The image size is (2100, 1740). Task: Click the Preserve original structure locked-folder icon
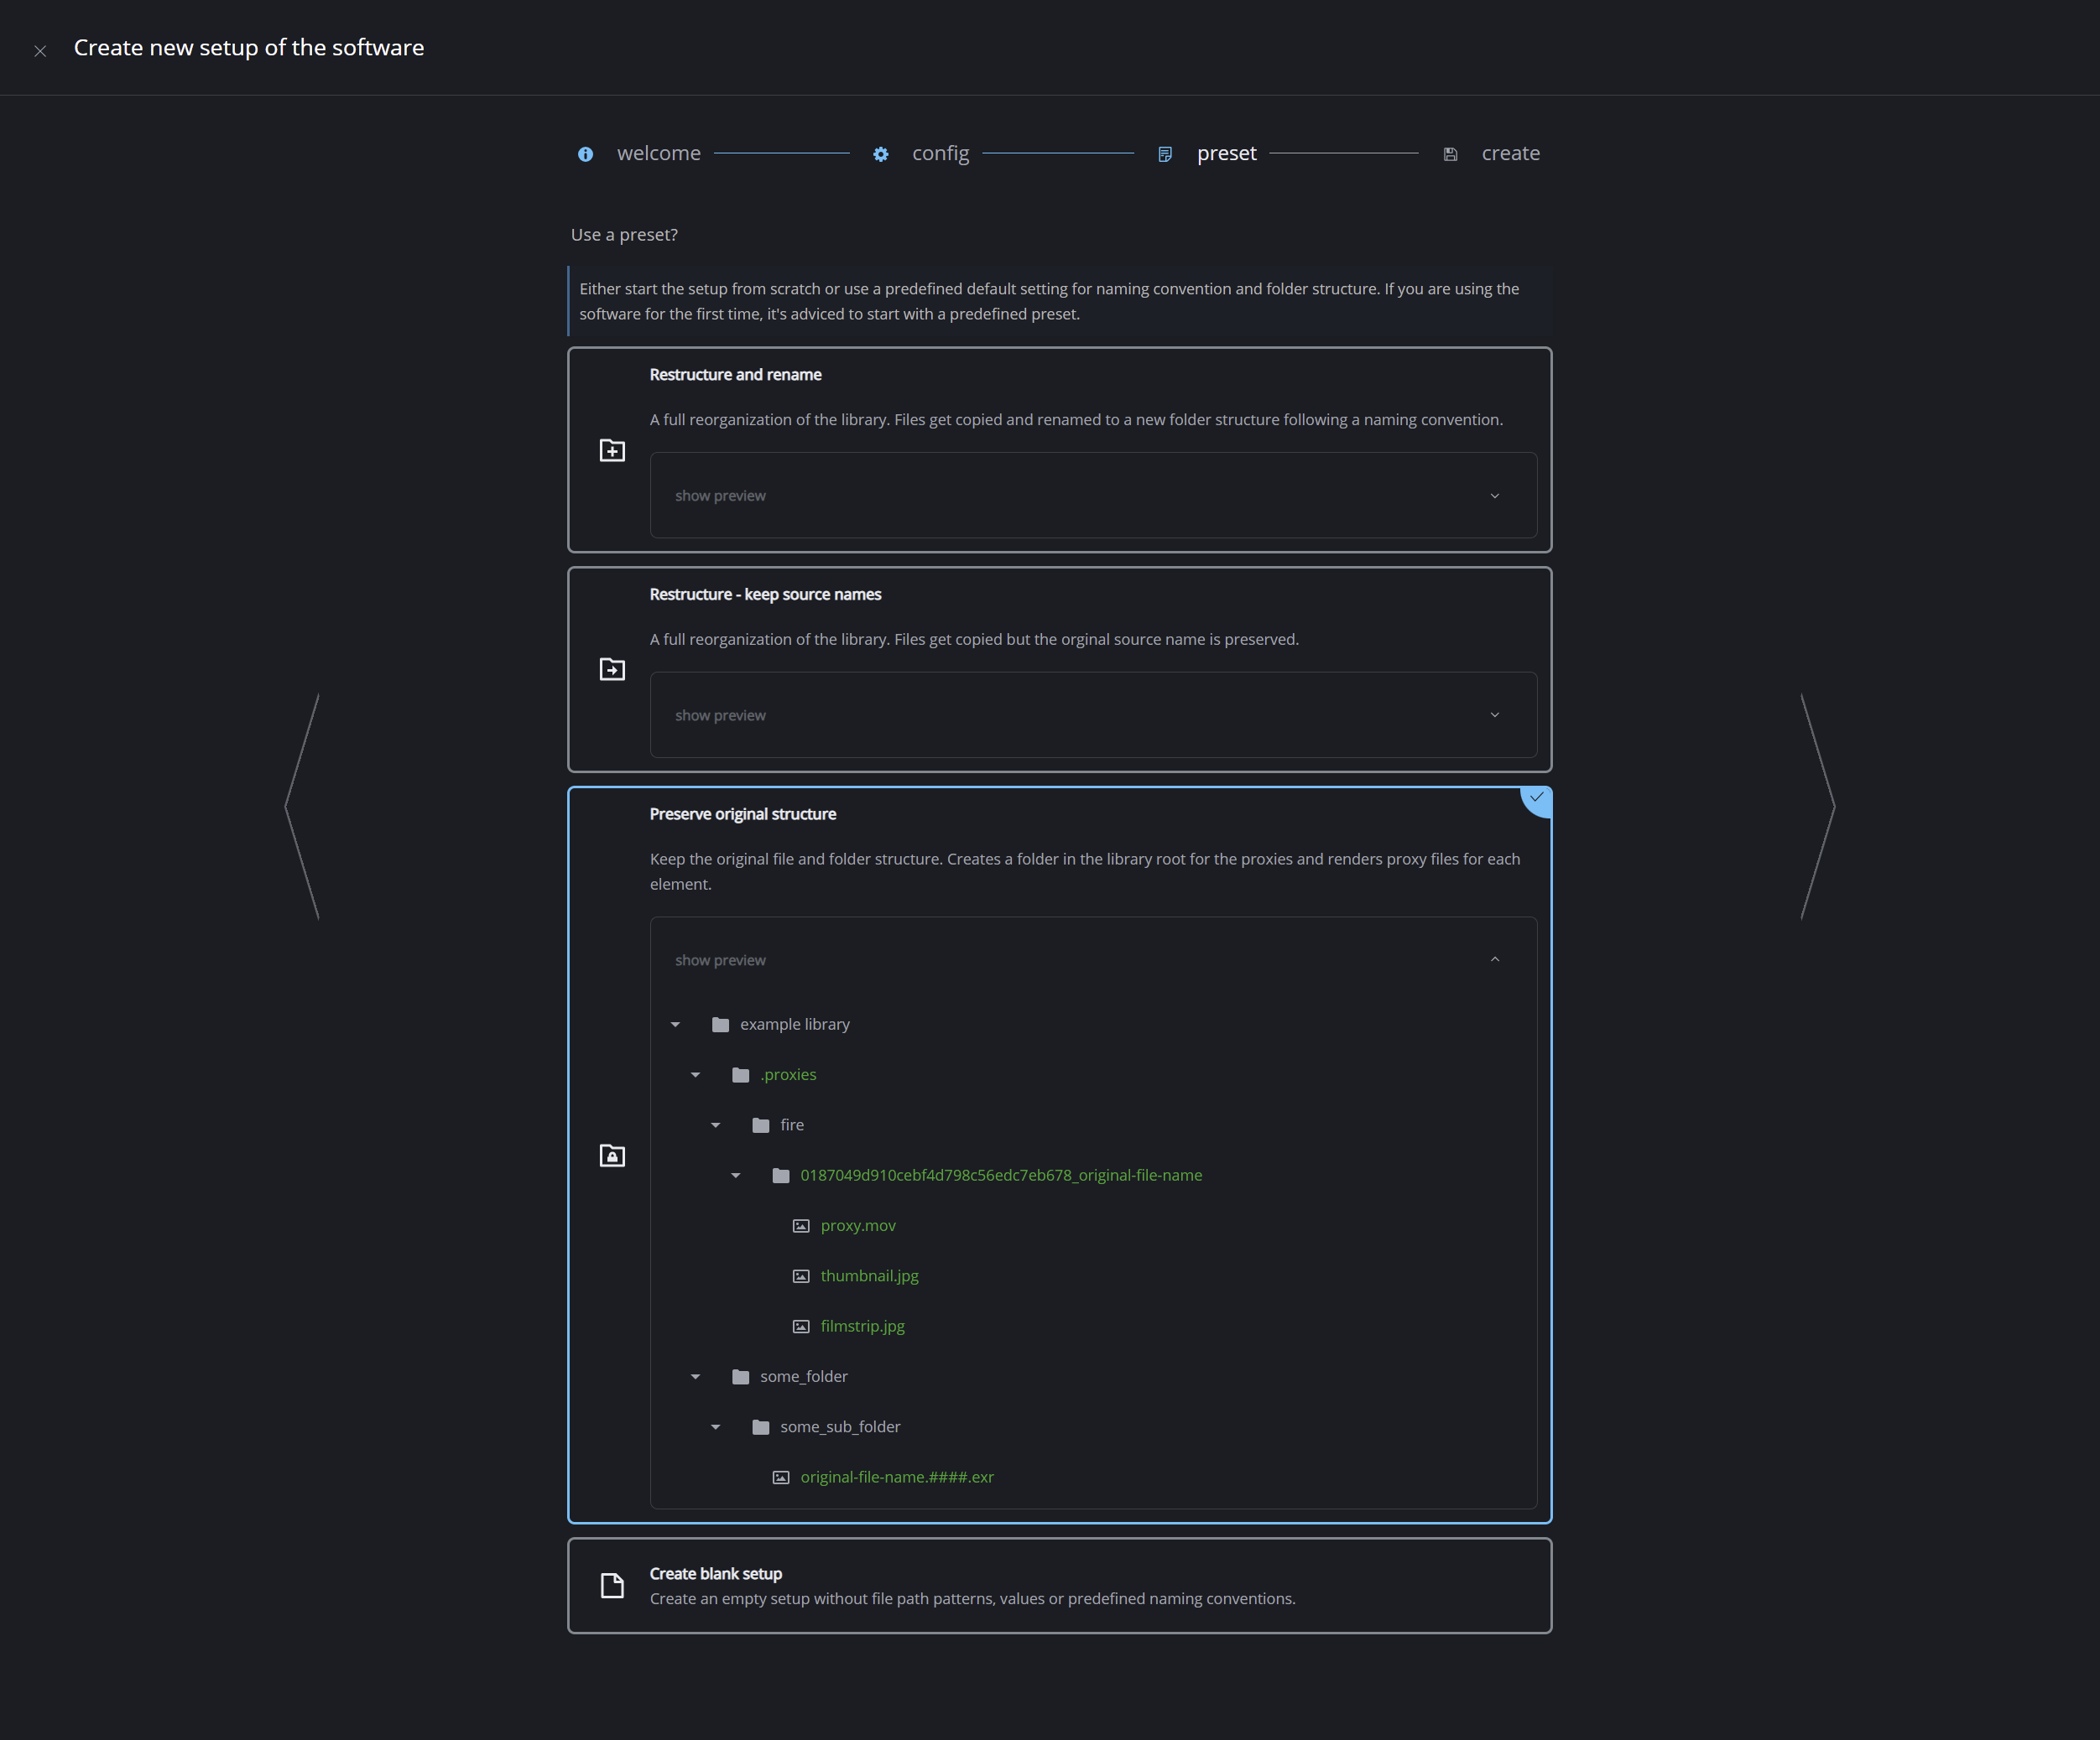tap(612, 1156)
